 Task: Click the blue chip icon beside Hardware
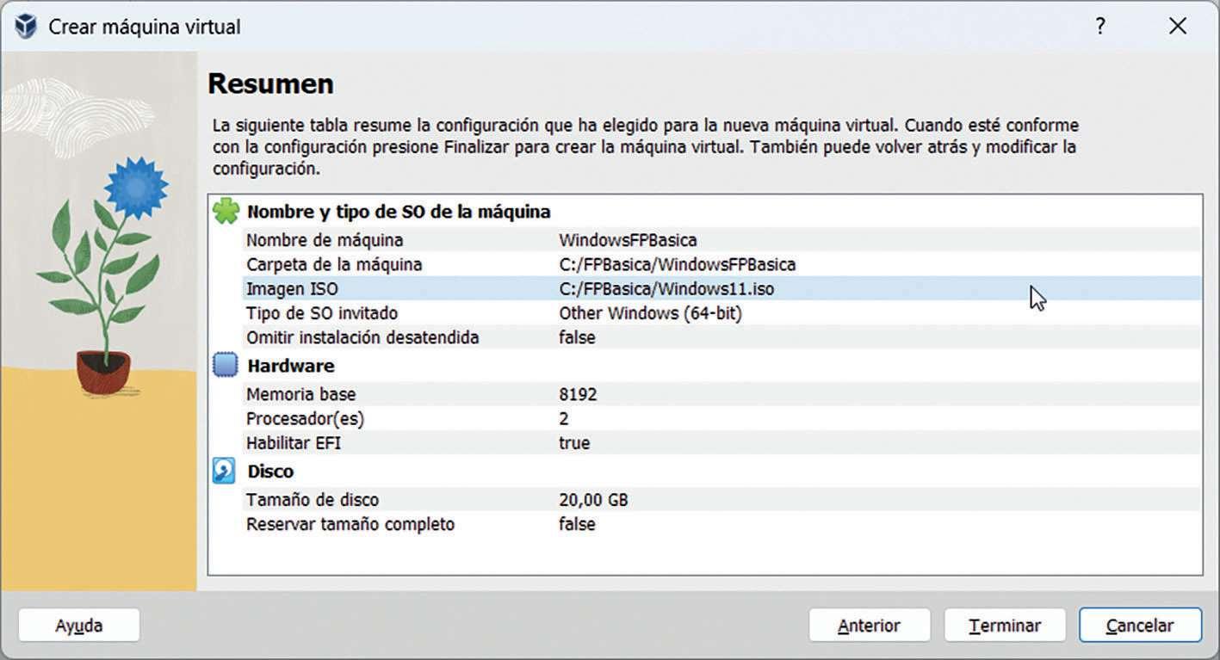click(225, 366)
